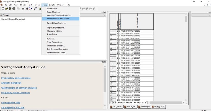211x111 pixels.
Task: Click the sheet-tab scroll right arrow
Action: [113, 103]
